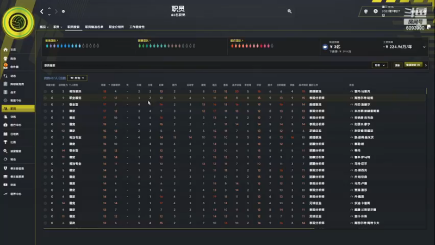Image resolution: width=435 pixels, height=245 pixels.
Task: Switch to the 职业介绍所 tab
Action: click(116, 27)
